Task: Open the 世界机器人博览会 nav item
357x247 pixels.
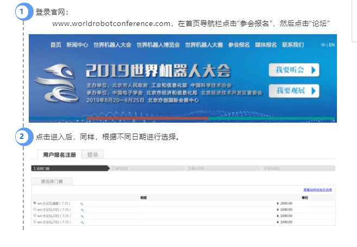Action: [x=158, y=45]
